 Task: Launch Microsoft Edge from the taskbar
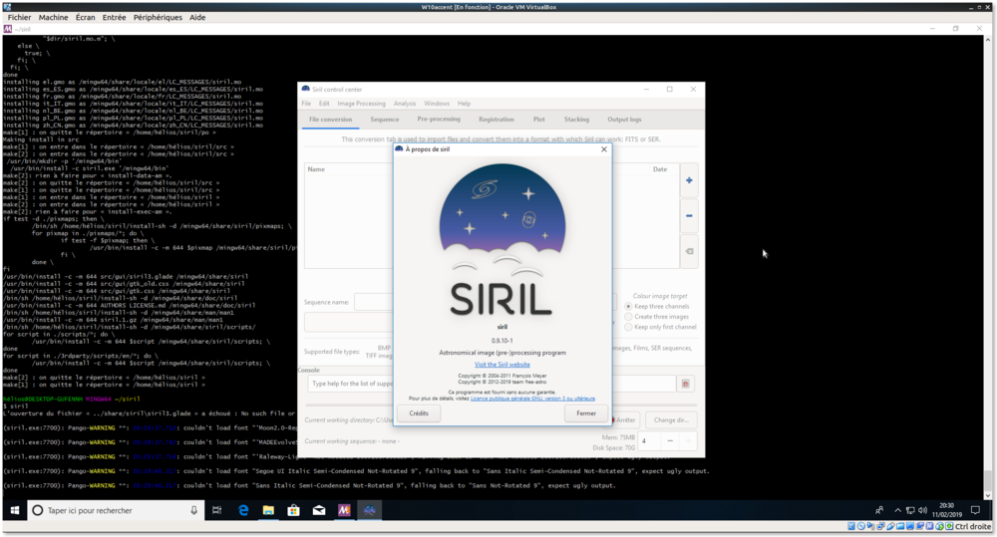coord(243,510)
